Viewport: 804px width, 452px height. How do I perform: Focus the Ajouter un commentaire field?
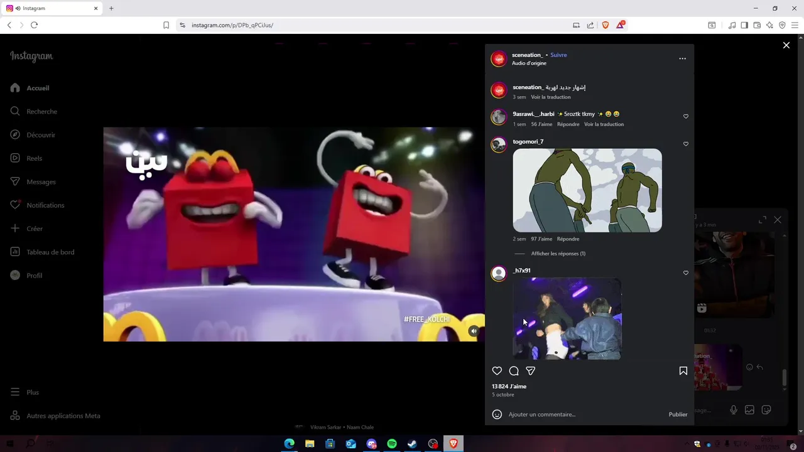tap(584, 414)
